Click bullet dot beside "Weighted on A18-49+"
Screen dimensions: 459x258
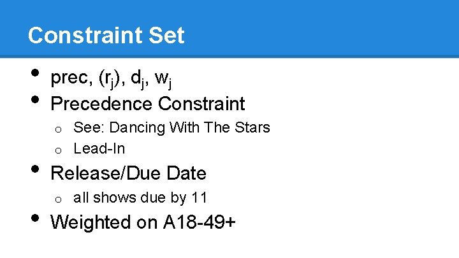[x=35, y=218]
